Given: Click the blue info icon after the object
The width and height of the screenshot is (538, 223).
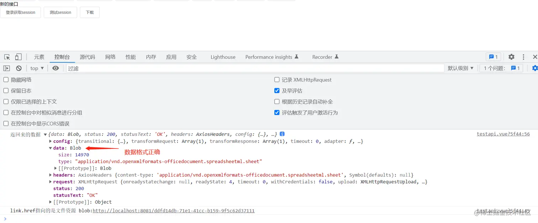Looking at the screenshot, I should 282,134.
